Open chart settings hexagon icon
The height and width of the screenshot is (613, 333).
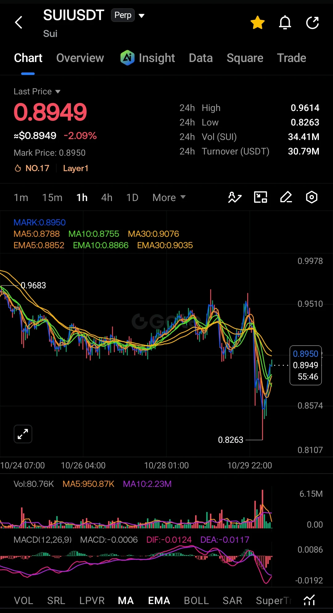coord(312,197)
